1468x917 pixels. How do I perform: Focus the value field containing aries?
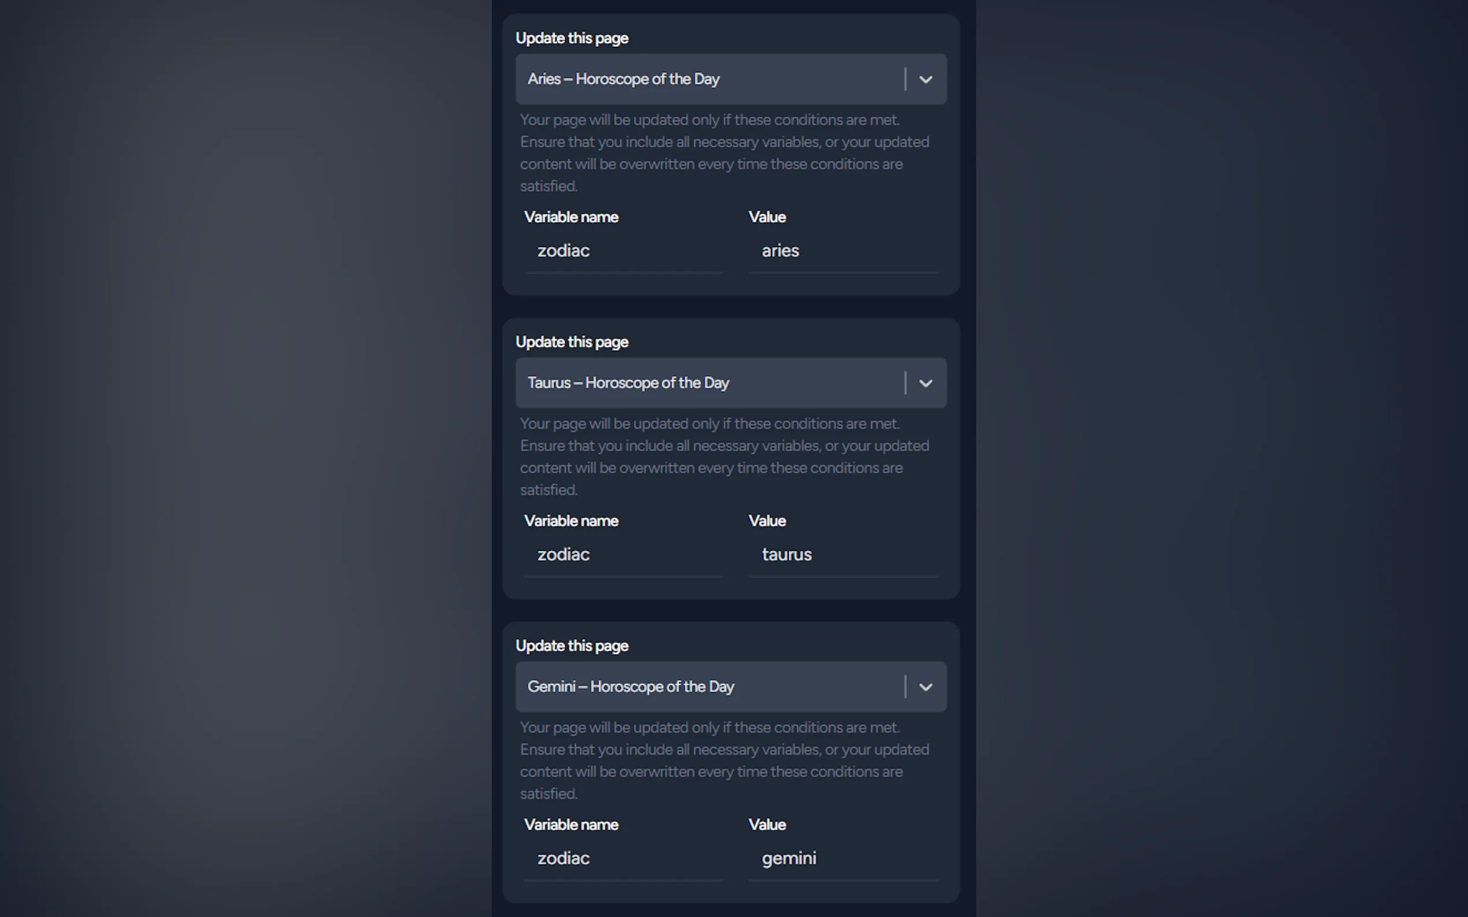[x=843, y=251]
